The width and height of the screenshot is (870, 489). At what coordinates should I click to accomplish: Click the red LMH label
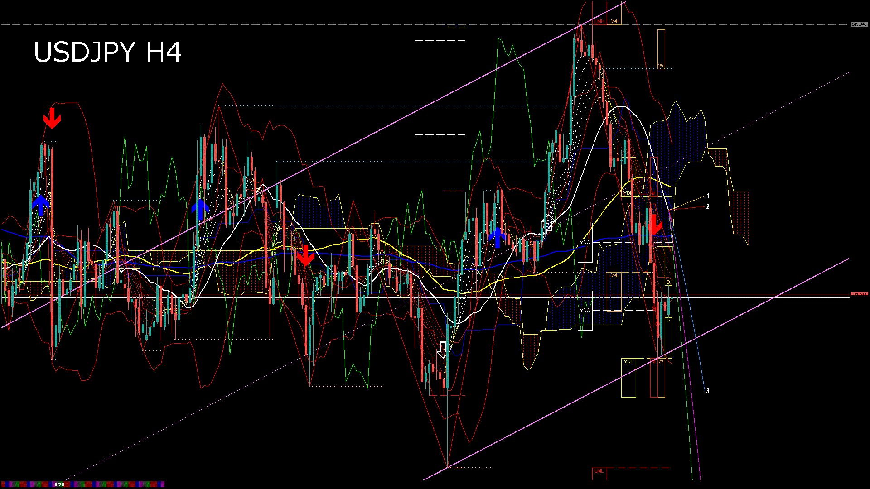[599, 21]
